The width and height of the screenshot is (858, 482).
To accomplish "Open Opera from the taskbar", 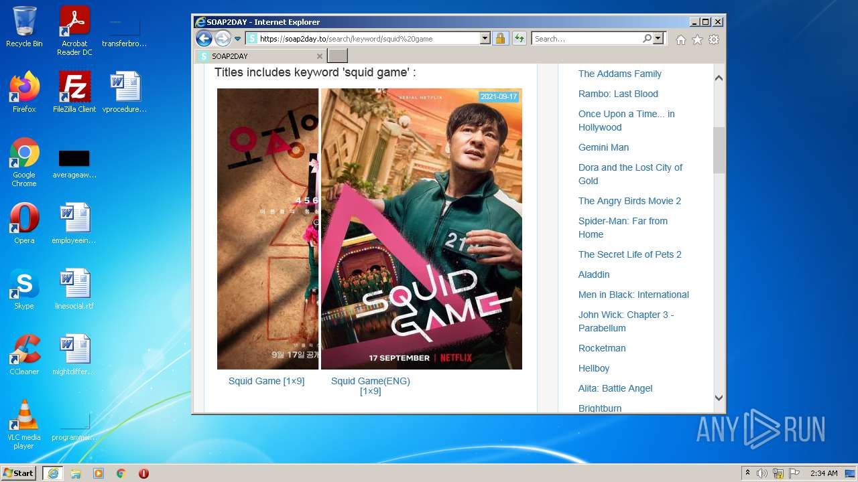I will click(x=143, y=473).
